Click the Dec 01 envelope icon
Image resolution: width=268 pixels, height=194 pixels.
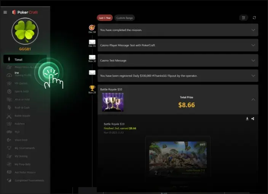tap(92, 42)
